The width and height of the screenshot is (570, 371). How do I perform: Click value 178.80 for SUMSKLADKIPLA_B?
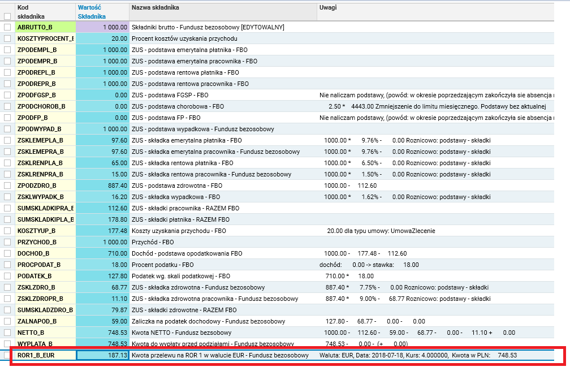click(x=102, y=219)
